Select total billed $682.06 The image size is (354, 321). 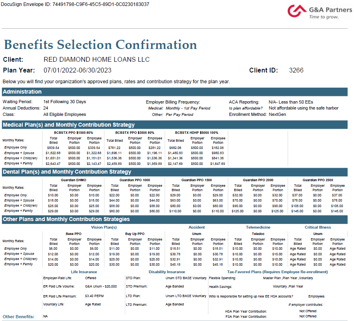(175, 148)
